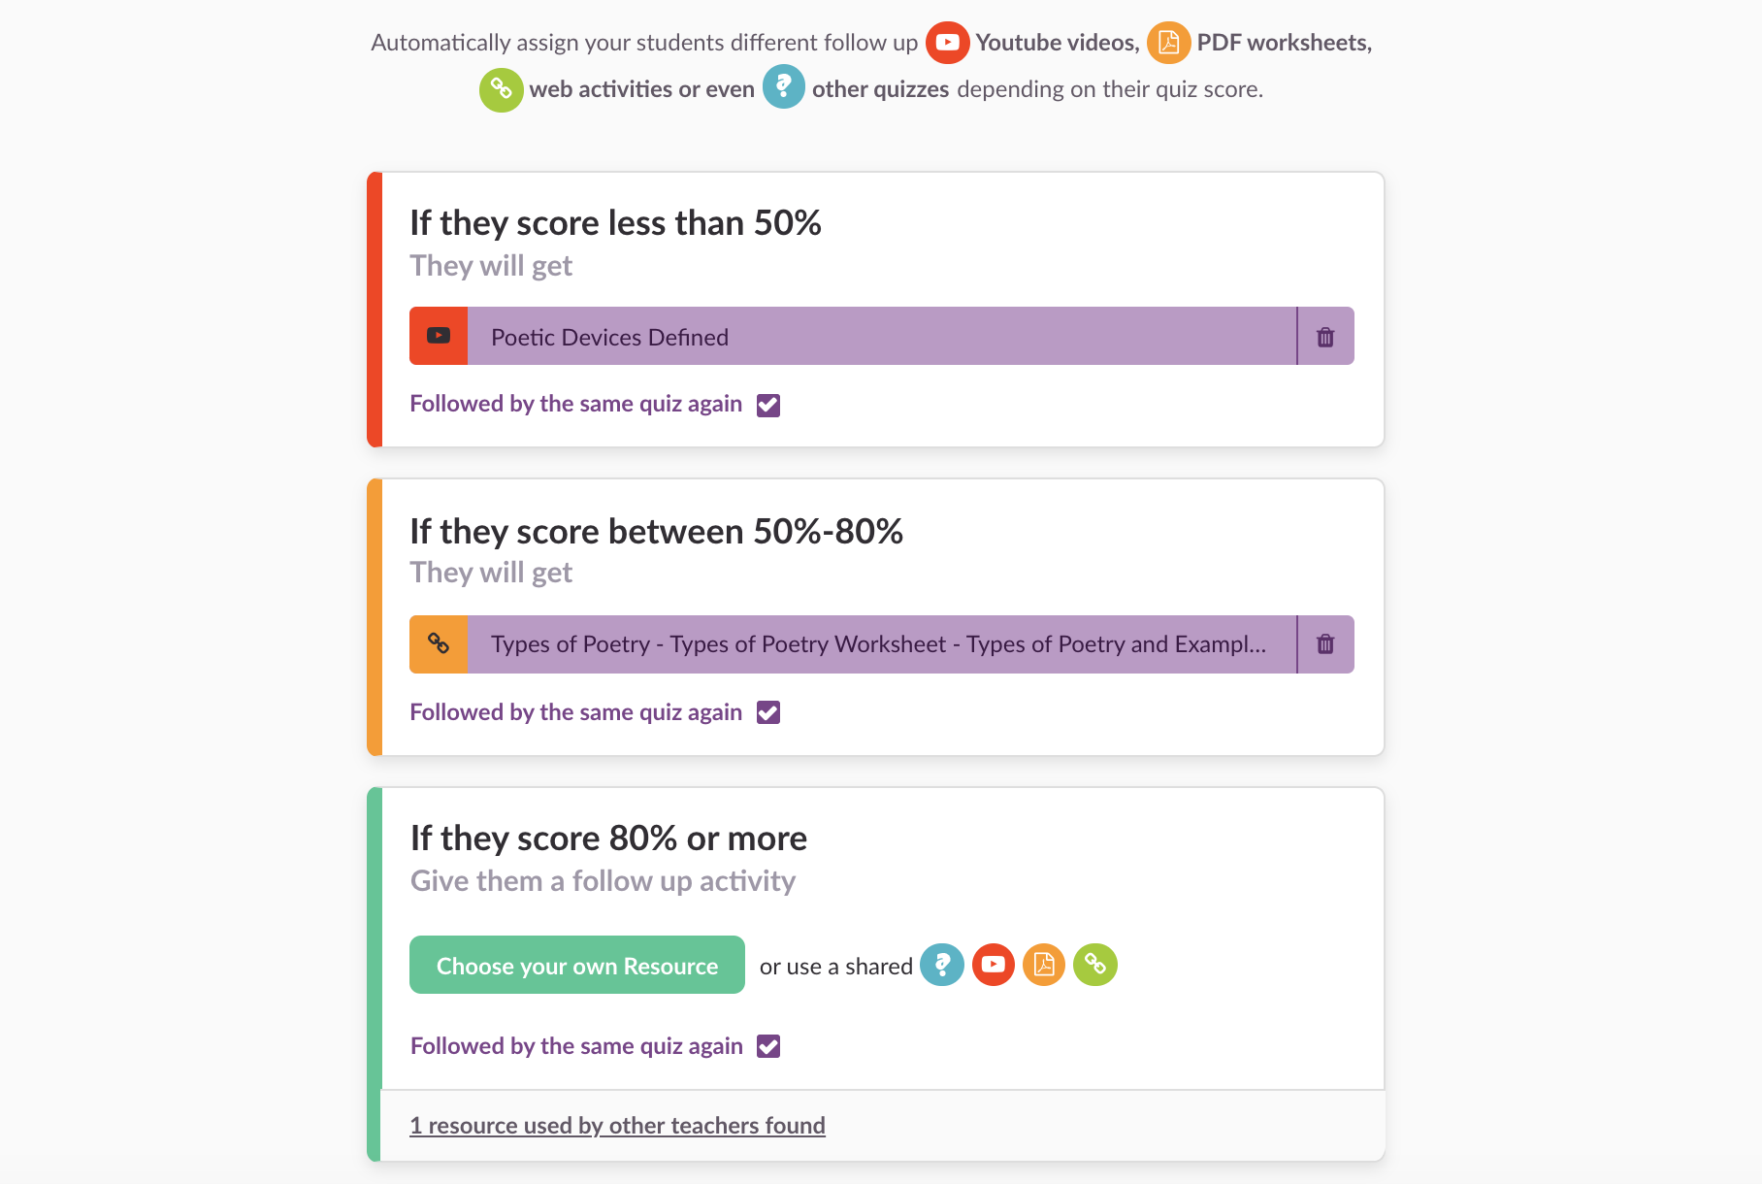Click header PDF worksheets icon

click(x=1168, y=43)
